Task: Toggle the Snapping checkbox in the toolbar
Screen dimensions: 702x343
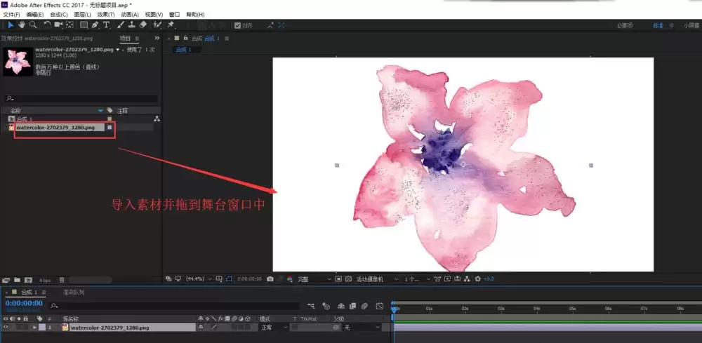Action: (x=238, y=25)
